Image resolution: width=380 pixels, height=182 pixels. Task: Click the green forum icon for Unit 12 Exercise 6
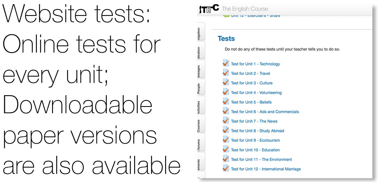click(226, 16)
